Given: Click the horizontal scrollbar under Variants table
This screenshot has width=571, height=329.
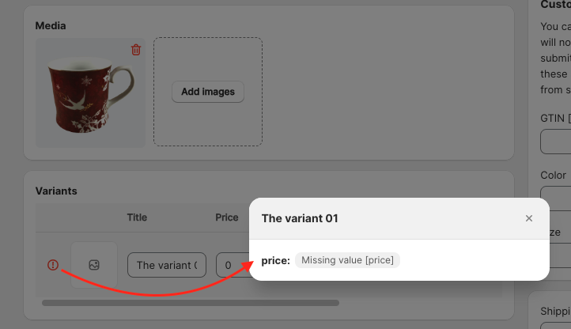Looking at the screenshot, I should 191,303.
